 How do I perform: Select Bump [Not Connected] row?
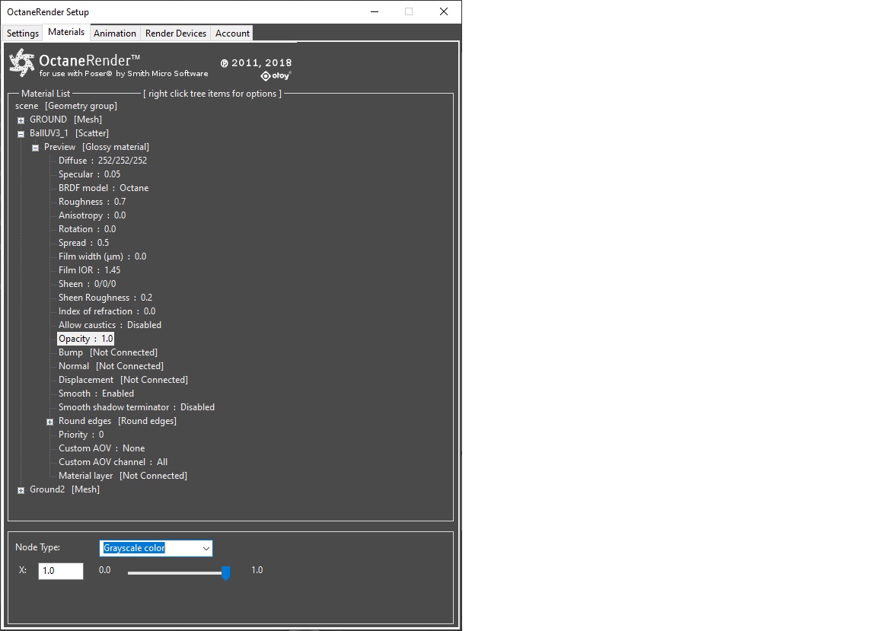click(x=108, y=352)
